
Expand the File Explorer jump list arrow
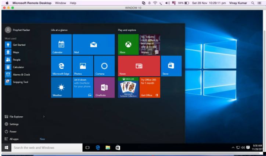pyautogui.click(x=44, y=117)
